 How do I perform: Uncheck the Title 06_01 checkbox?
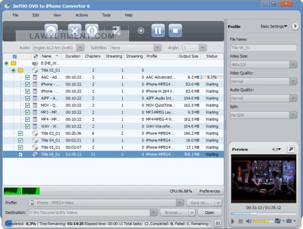click(21, 154)
